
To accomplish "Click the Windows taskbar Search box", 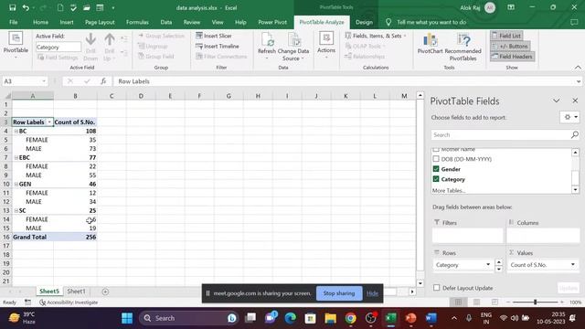I will click(189, 318).
